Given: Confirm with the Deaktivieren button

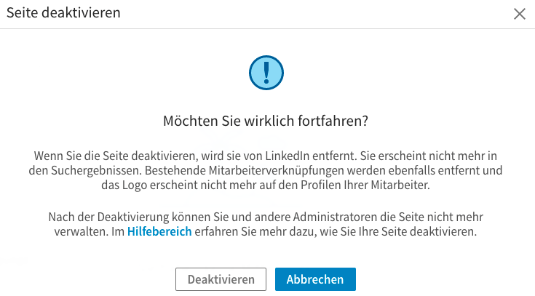Looking at the screenshot, I should pyautogui.click(x=221, y=279).
